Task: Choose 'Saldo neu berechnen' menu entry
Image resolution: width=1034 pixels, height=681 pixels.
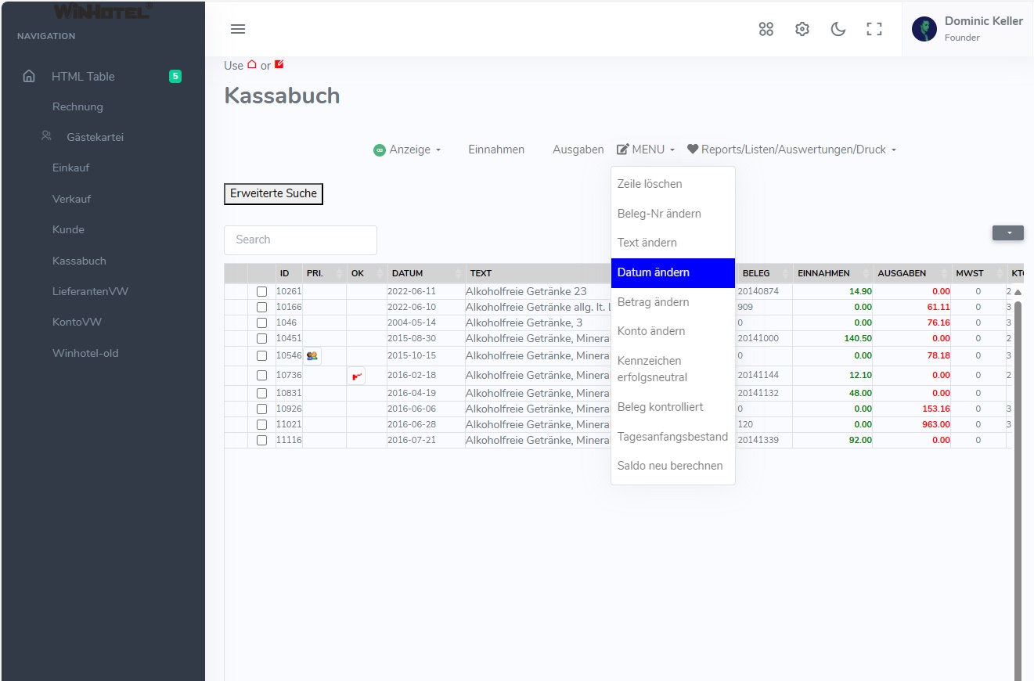Action: coord(673,466)
